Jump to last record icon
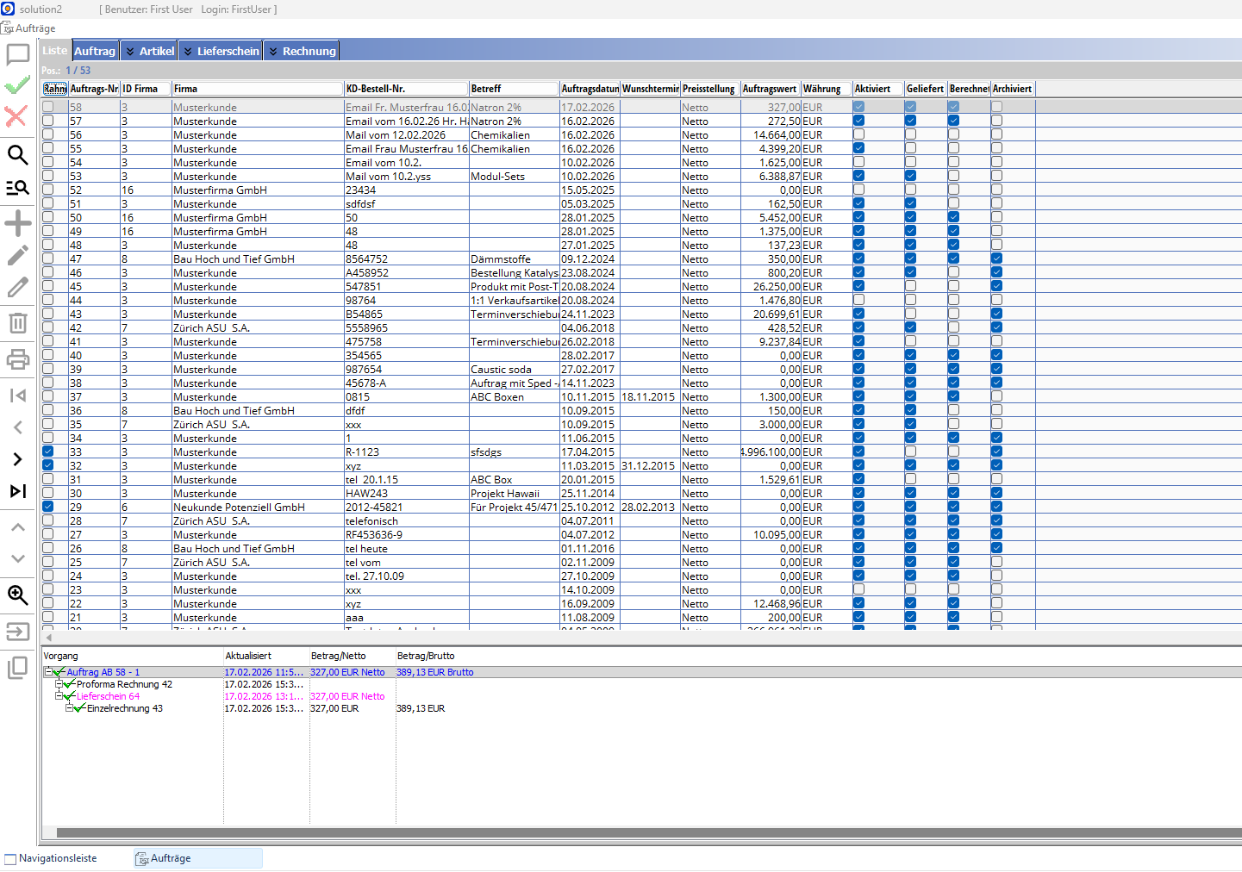The height and width of the screenshot is (872, 1242). pyautogui.click(x=17, y=491)
